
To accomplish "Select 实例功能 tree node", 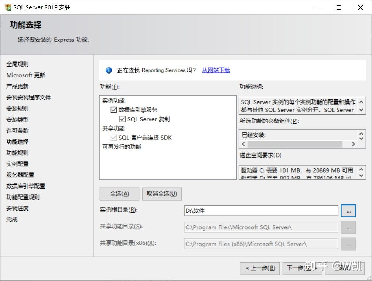I will click(113, 101).
